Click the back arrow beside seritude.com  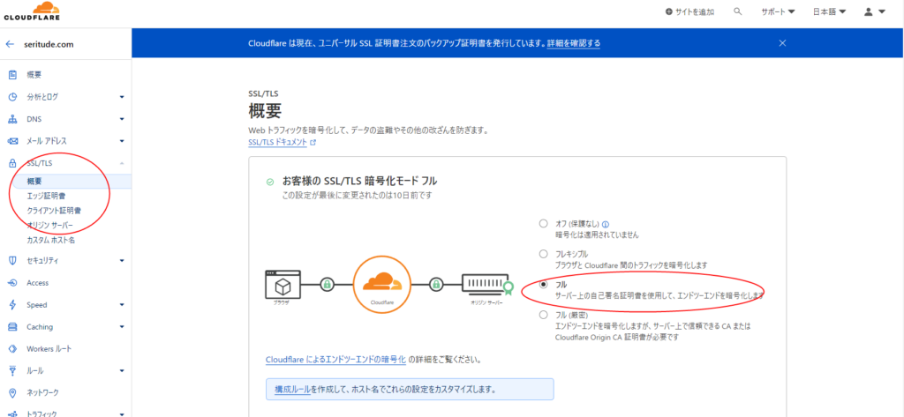click(10, 44)
